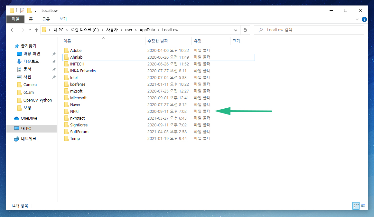The width and height of the screenshot is (374, 217).
Task: Go back with the left arrow
Action: tap(13, 30)
